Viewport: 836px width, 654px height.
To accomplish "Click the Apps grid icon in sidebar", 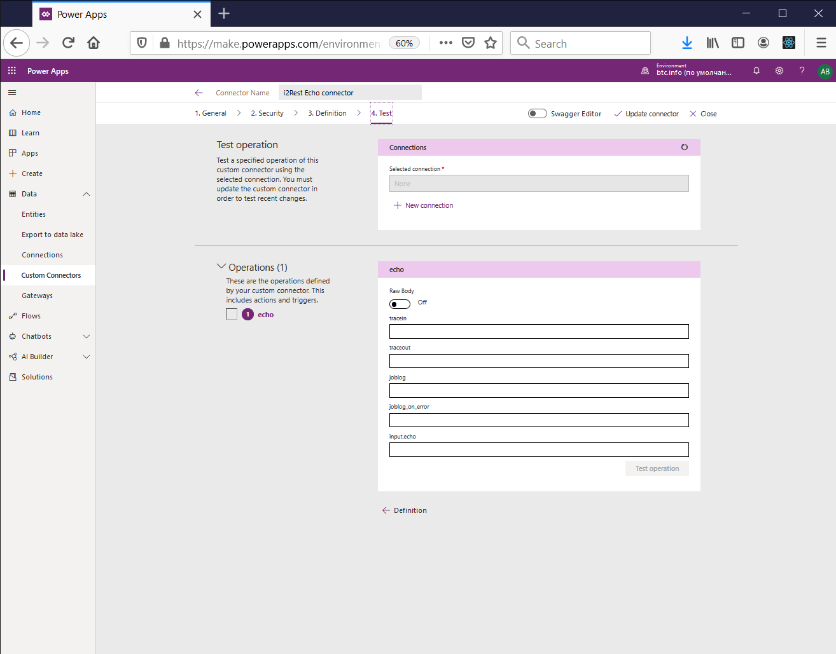I will 13,153.
